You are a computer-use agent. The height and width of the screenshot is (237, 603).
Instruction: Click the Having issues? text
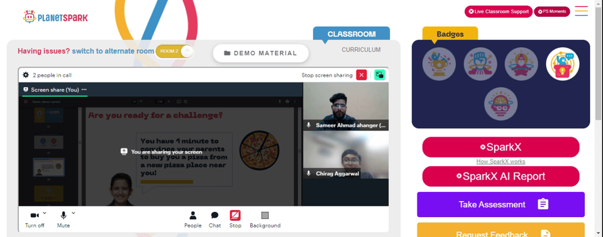click(x=44, y=51)
